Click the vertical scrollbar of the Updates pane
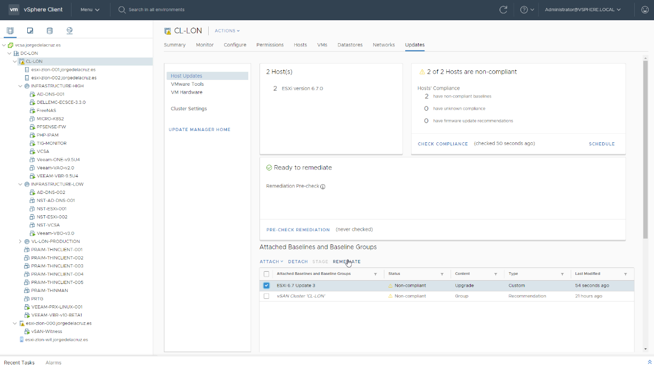The image size is (654, 366). coord(645,150)
